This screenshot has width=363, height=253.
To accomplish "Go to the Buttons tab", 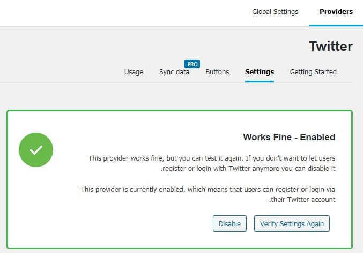I will [x=217, y=72].
